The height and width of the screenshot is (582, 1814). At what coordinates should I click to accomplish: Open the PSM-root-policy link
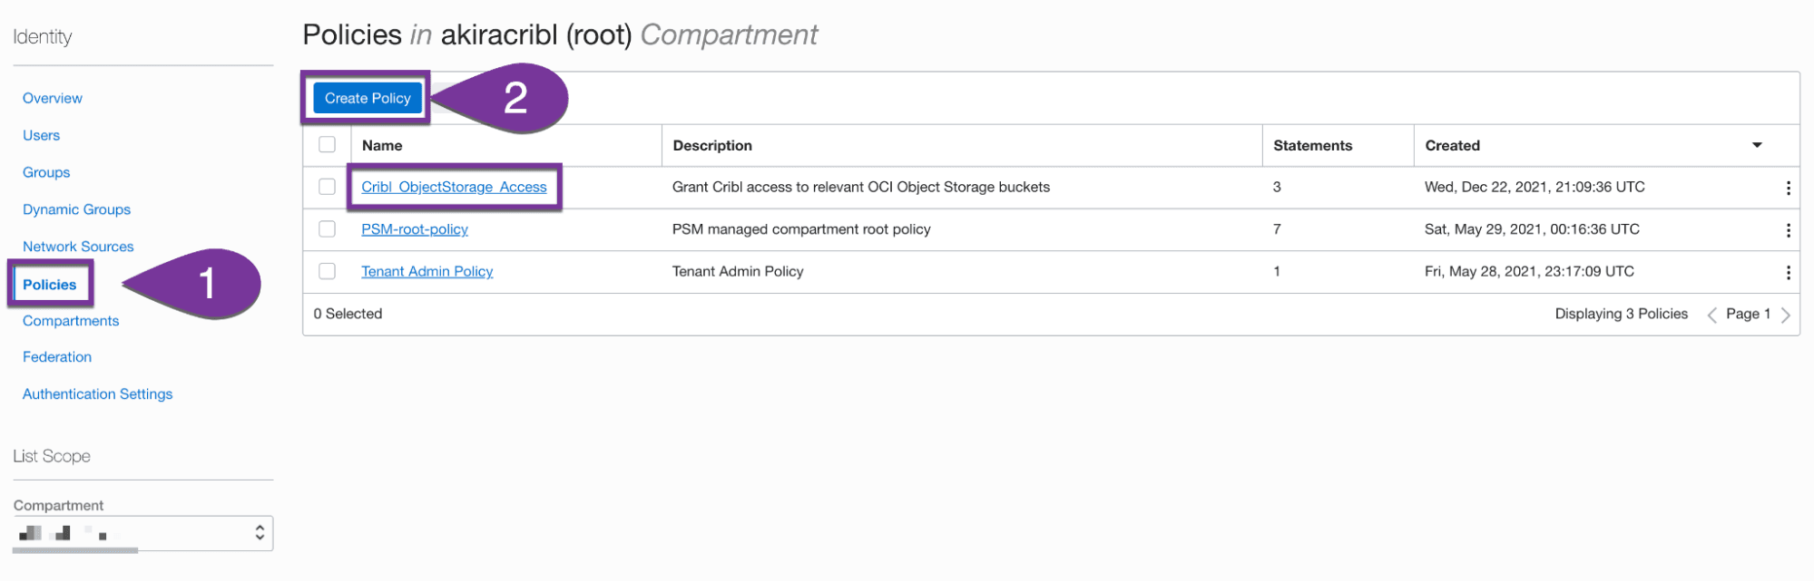415,229
